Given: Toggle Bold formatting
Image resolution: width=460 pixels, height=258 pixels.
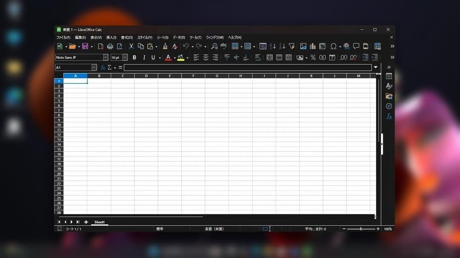Looking at the screenshot, I should (x=135, y=57).
